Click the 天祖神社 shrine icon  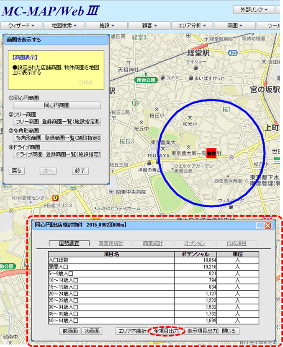[129, 64]
